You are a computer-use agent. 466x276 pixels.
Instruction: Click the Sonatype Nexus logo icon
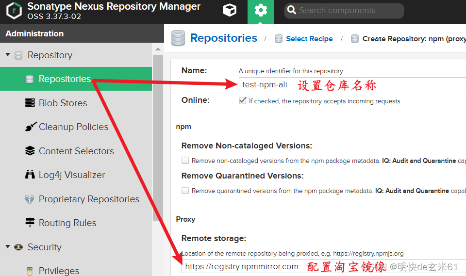tap(14, 11)
